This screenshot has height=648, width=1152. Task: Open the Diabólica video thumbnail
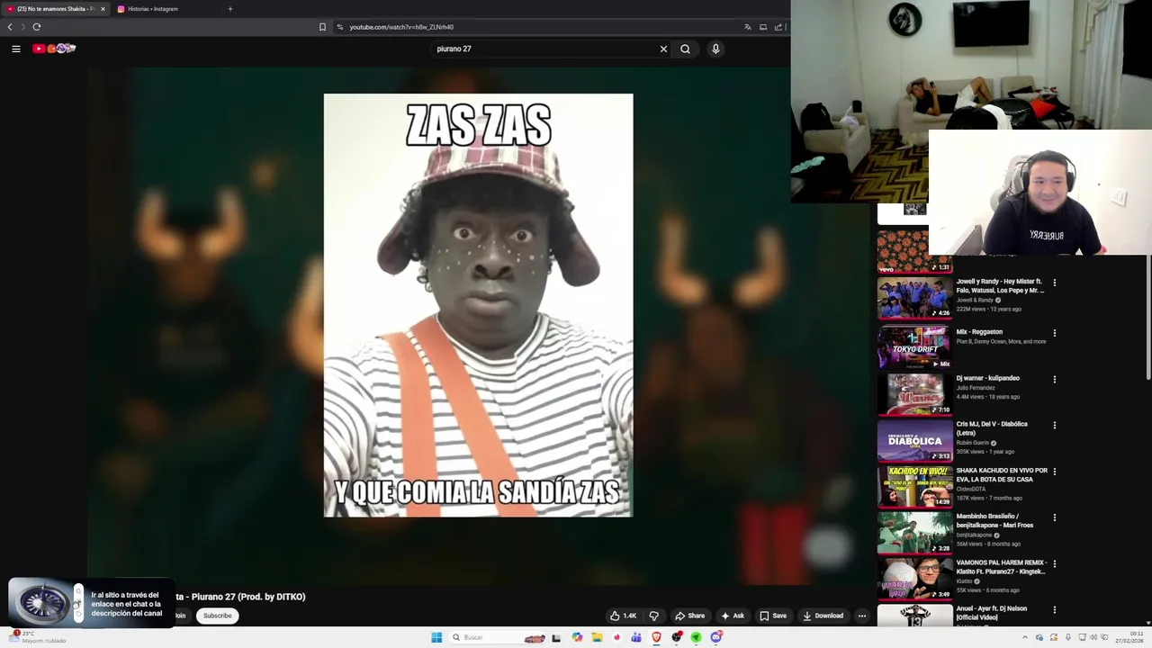coord(914,439)
